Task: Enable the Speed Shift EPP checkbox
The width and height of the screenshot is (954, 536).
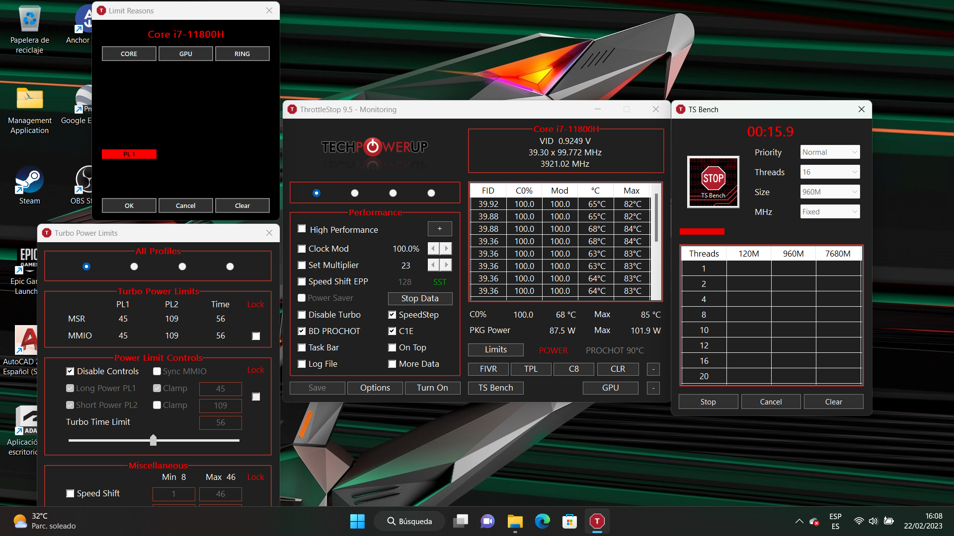Action: (302, 281)
